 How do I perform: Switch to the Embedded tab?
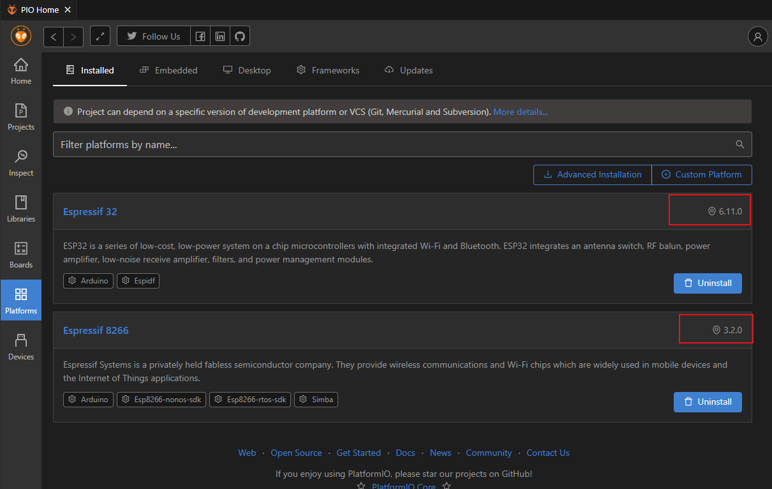[168, 70]
